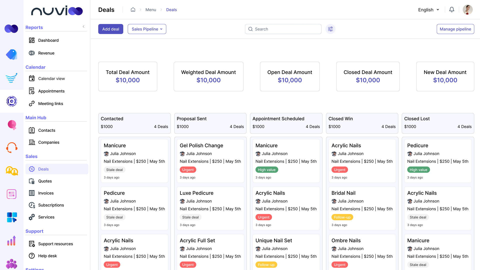Open the apps grid icon in the left rail
Viewport: 480px width, 270px height.
(11, 217)
